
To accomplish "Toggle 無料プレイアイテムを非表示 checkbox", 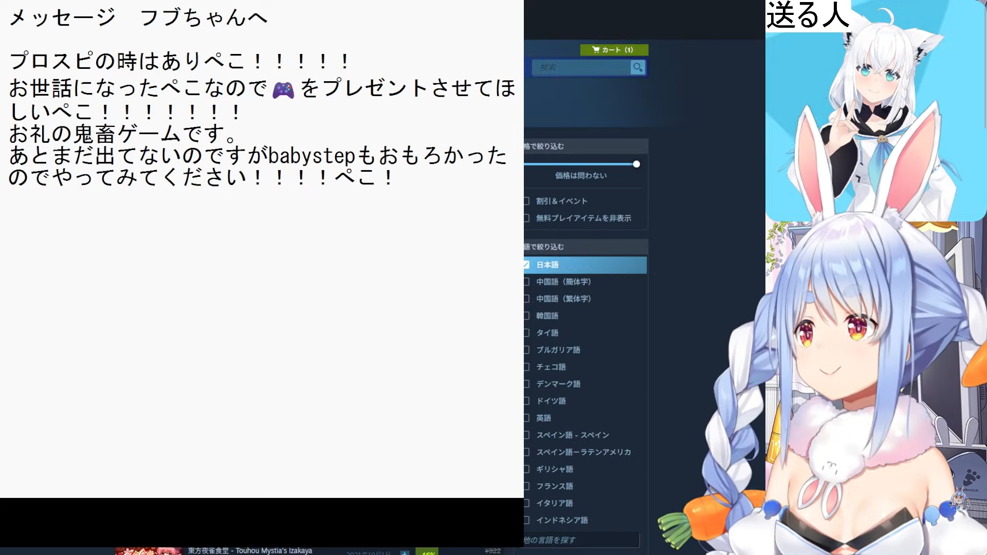I will (526, 218).
